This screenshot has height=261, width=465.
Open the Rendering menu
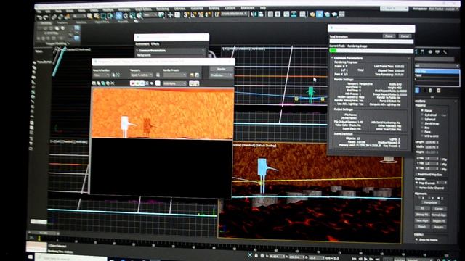163,9
